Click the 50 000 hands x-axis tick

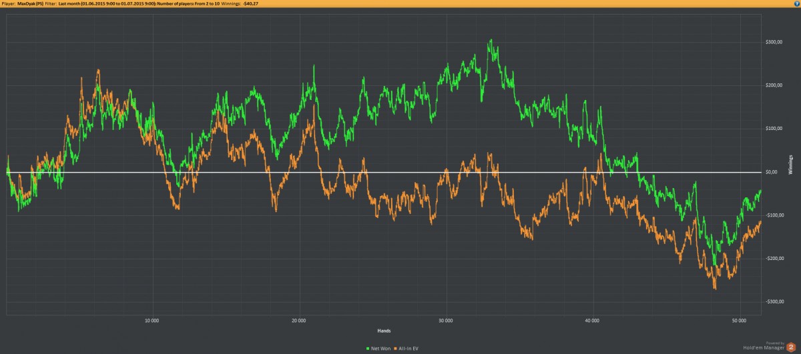pyautogui.click(x=738, y=320)
